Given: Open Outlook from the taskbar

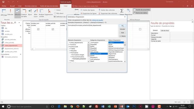Looking at the screenshot, I should click(128, 106).
